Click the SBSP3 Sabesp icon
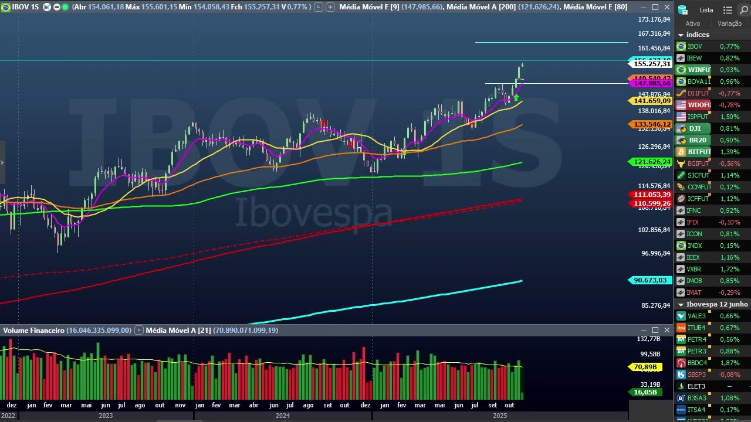The width and height of the screenshot is (751, 422). coord(681,375)
